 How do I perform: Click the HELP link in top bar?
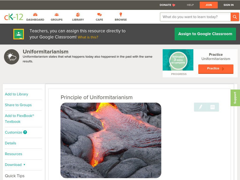[x=190, y=5]
